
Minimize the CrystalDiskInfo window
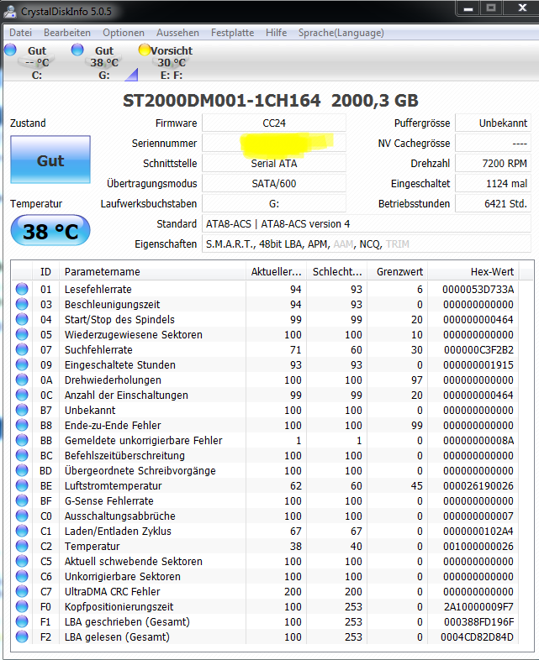468,8
